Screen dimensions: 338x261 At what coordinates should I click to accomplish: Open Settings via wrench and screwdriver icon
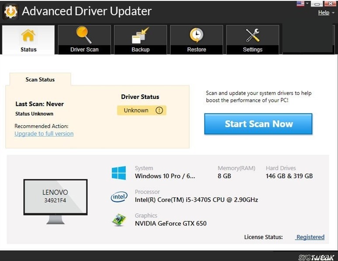[x=252, y=35]
